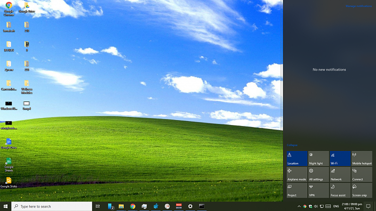Toggle Airplane mode tile
Viewport: 376px width, 211px height.
click(297, 174)
